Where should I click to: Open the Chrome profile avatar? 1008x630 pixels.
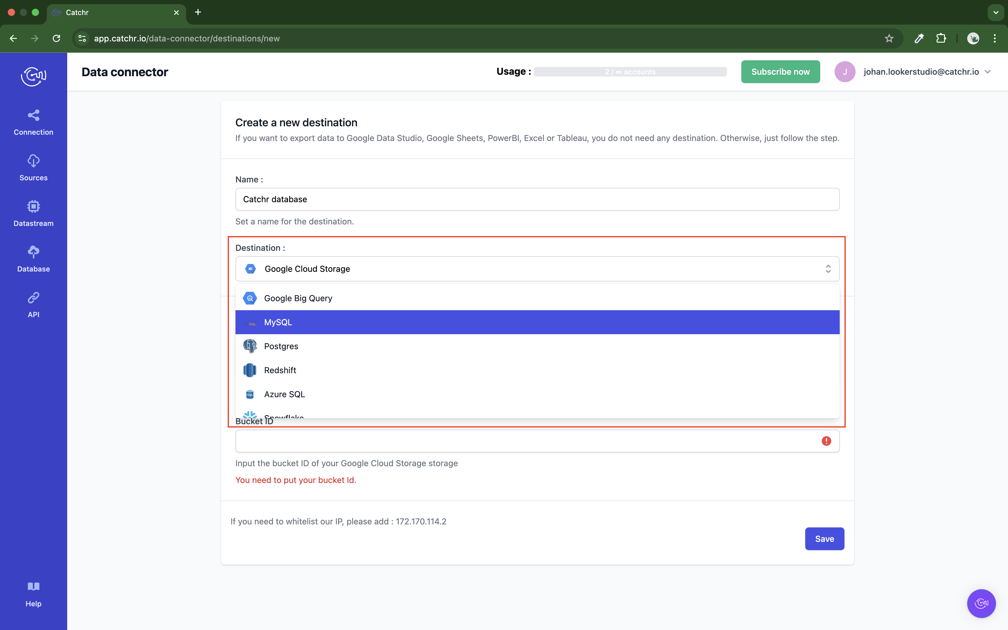pos(973,38)
